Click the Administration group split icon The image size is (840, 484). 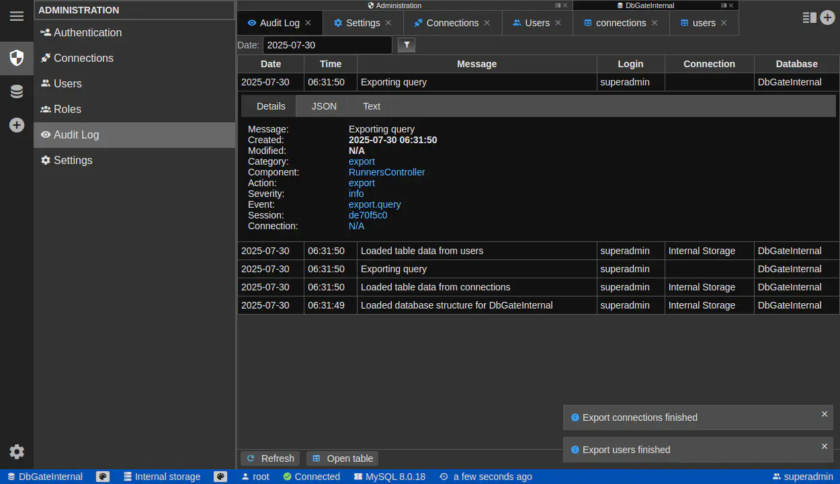coord(558,5)
